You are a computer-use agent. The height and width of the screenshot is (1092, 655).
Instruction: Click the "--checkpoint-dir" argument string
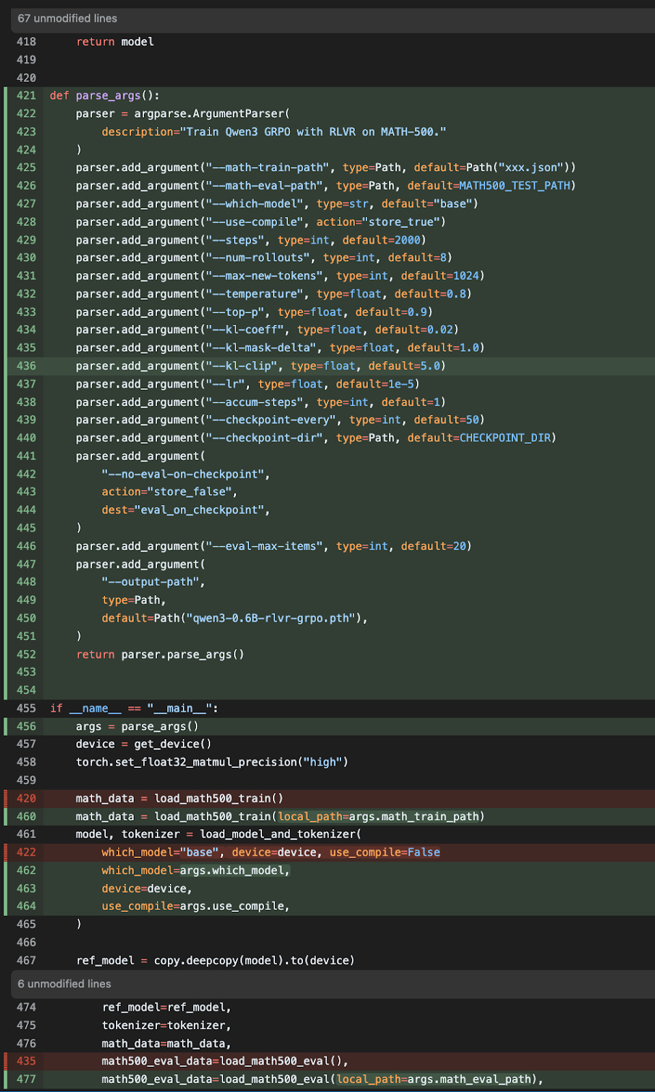264,437
